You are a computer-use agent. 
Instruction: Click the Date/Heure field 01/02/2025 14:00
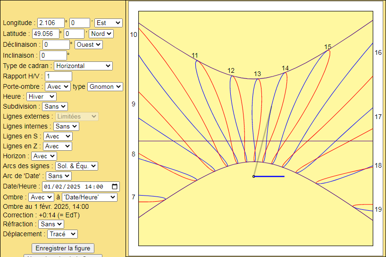click(x=81, y=187)
